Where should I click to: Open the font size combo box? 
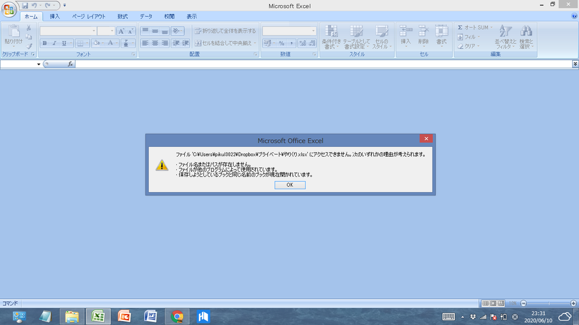click(106, 31)
